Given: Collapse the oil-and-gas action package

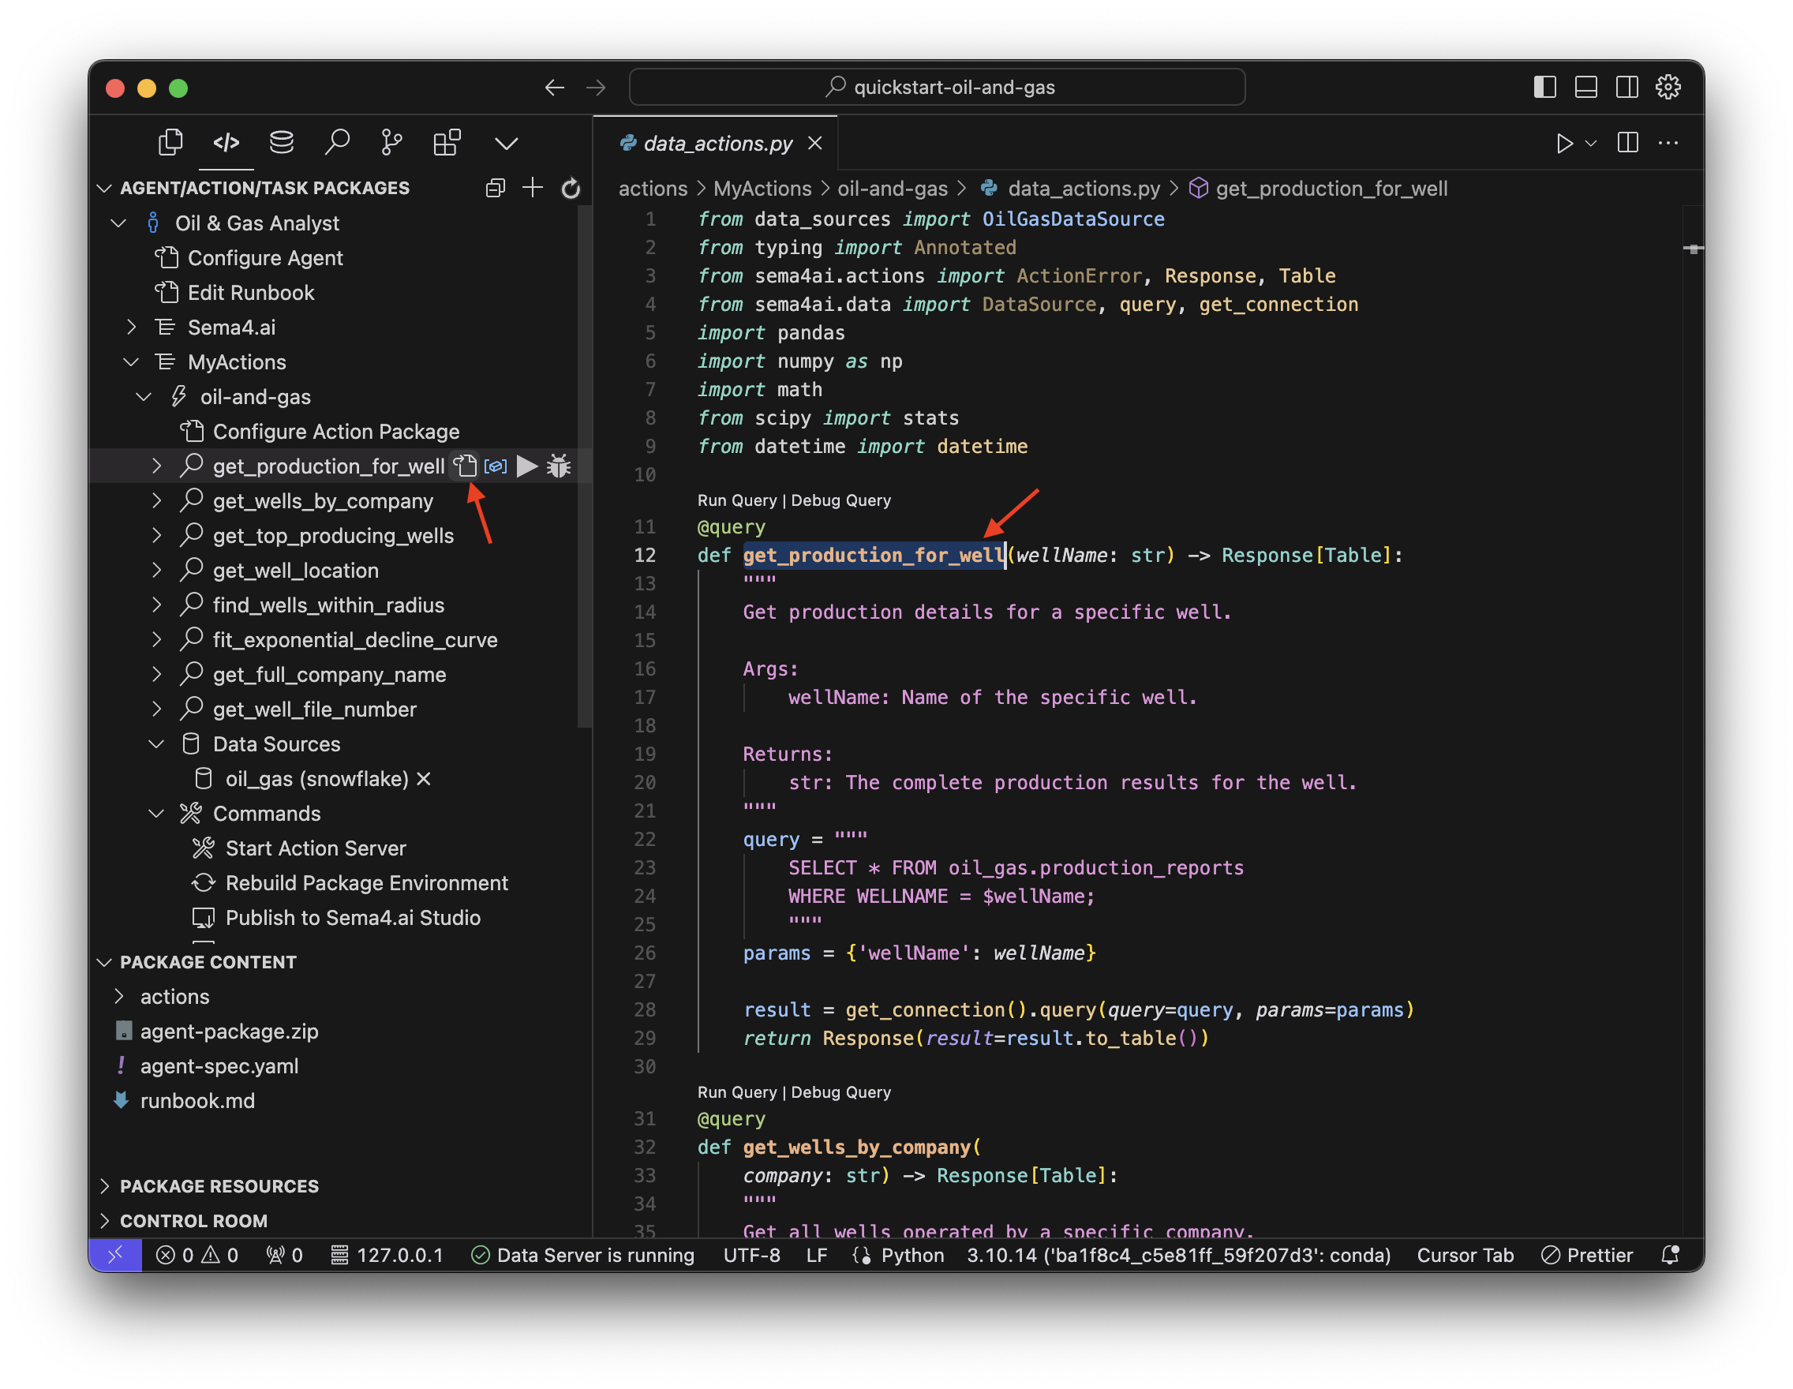Looking at the screenshot, I should pos(144,397).
